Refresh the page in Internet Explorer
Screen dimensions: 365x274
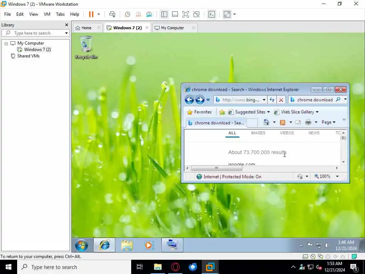(x=272, y=100)
